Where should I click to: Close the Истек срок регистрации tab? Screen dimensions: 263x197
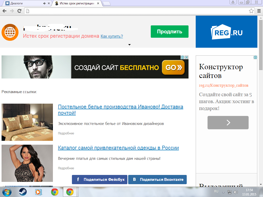click(98, 3)
